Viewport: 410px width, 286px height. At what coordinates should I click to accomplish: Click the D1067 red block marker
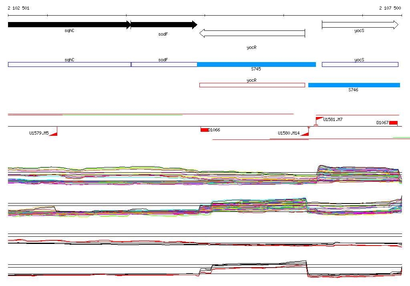(393, 123)
